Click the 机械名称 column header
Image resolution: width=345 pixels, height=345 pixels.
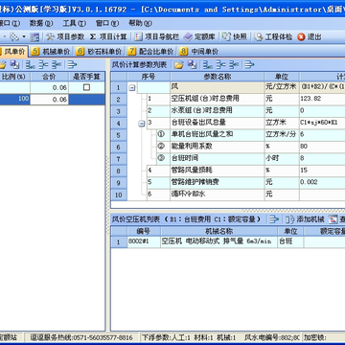(x=218, y=231)
